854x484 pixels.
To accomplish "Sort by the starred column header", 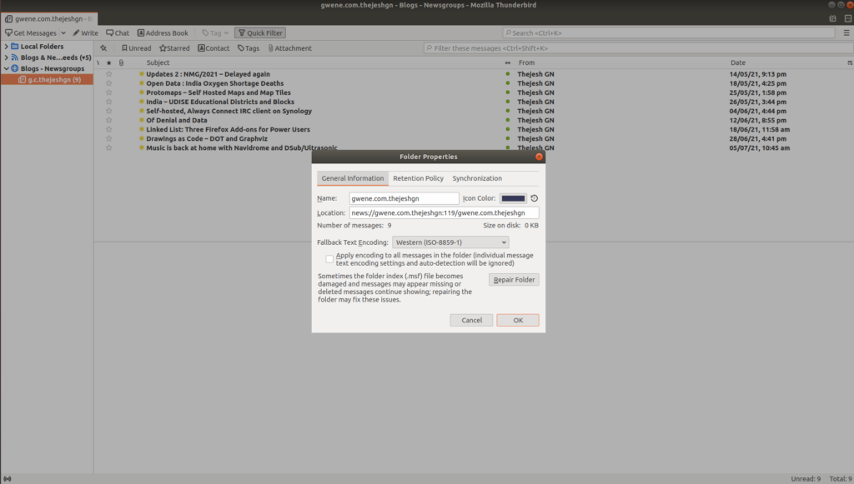I will coord(109,62).
